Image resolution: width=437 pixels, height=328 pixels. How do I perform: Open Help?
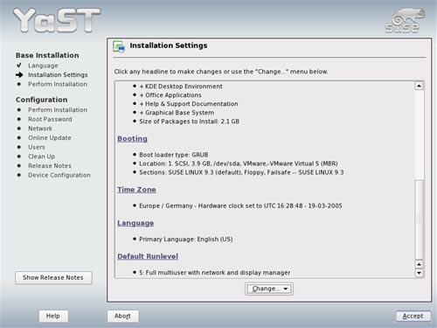tap(53, 316)
